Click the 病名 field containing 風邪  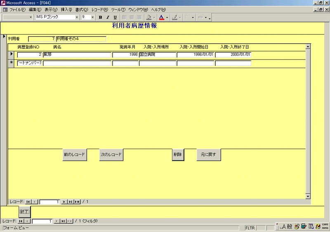pos(77,55)
